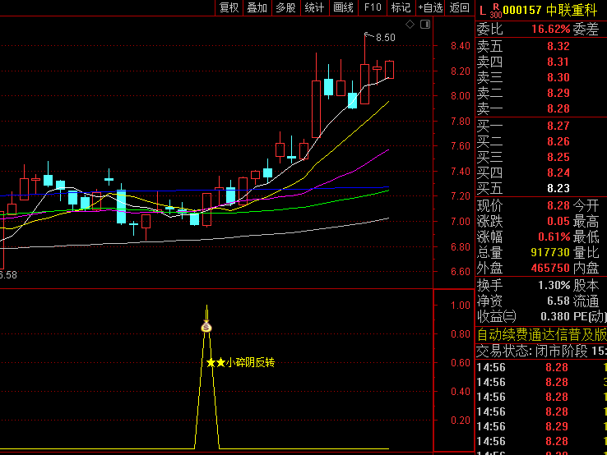Click the last red candlestick
This screenshot has width=607, height=455.
(x=389, y=70)
